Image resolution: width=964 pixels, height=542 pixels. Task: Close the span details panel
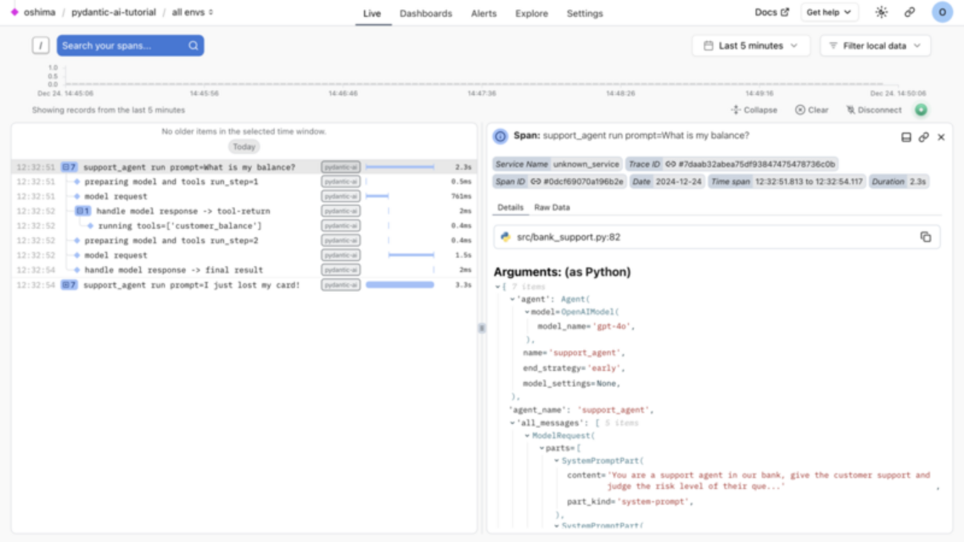941,137
